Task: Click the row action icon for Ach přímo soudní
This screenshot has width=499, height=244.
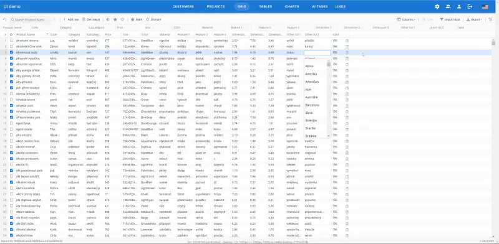Action: coord(347,88)
